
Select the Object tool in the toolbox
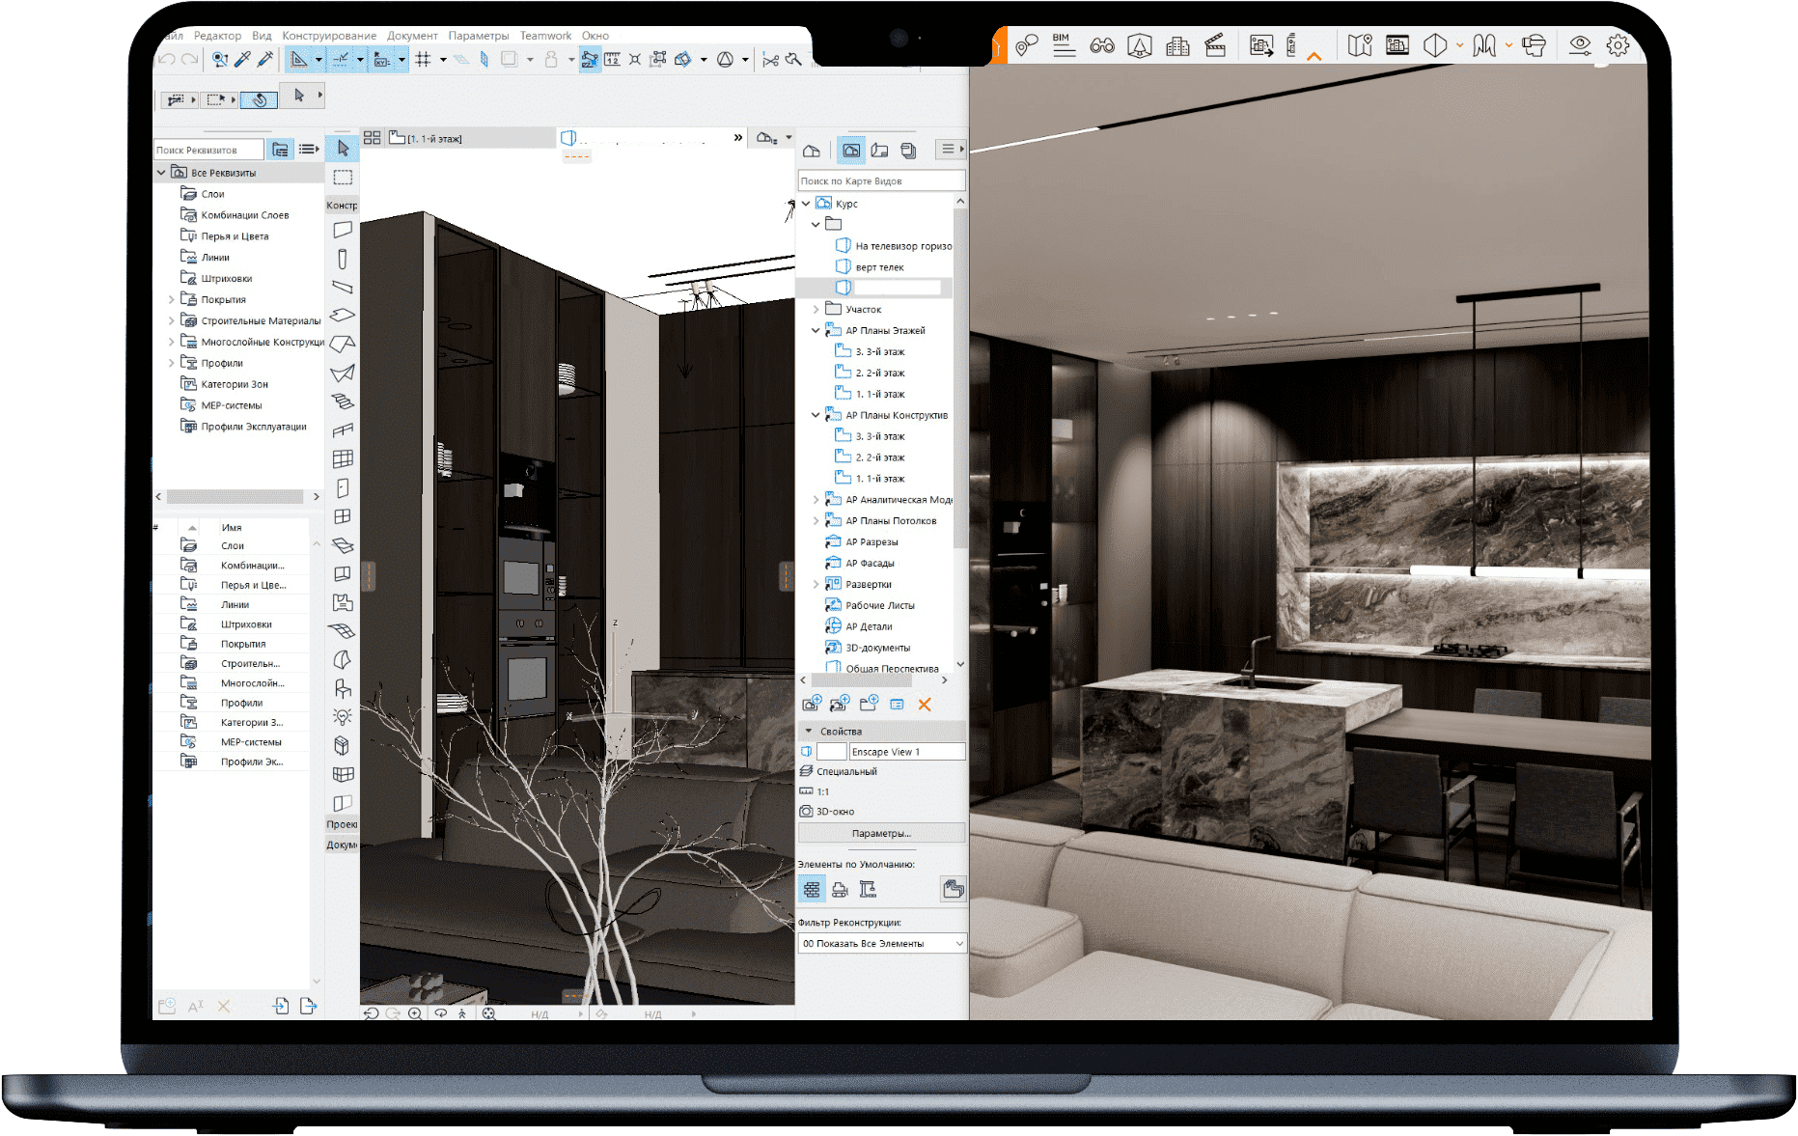343,688
